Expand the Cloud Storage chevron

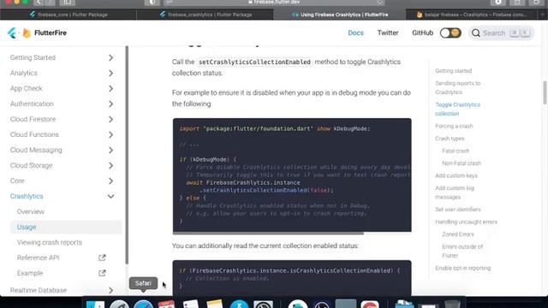(x=110, y=165)
